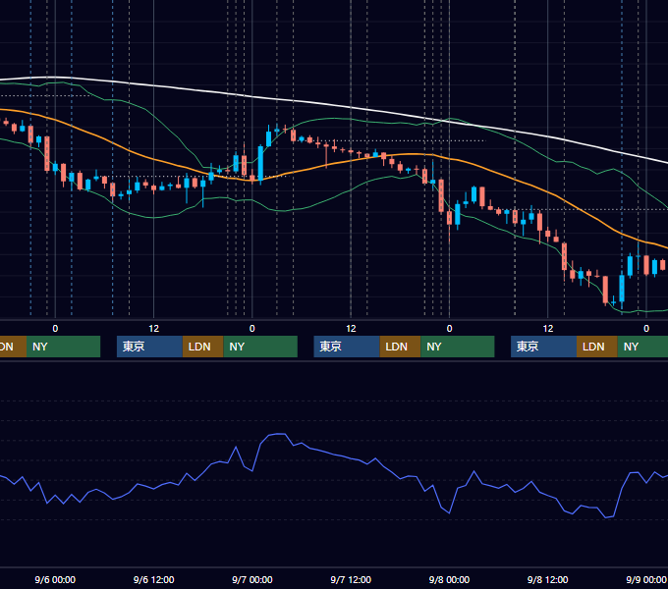Select the 東京 session block on 9/6
The height and width of the screenshot is (589, 668).
click(150, 347)
